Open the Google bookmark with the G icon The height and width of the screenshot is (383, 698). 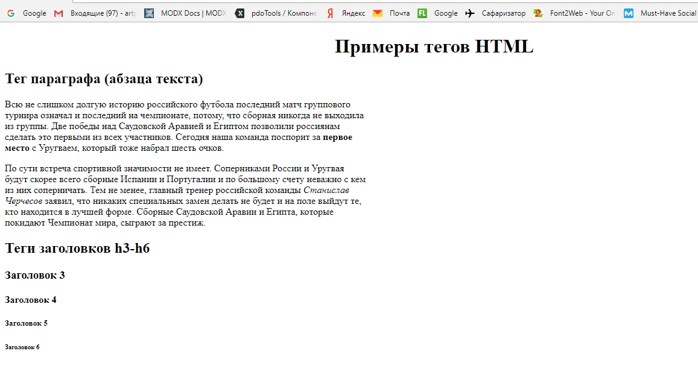[x=27, y=13]
